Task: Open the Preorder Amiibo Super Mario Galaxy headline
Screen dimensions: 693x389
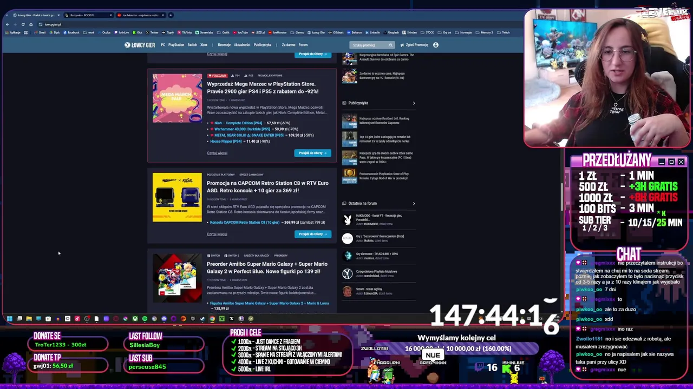Action: (267, 267)
